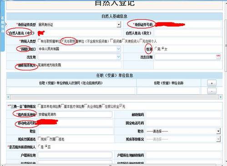The image size is (227, 166).
Task: Check 基本医疗保险费 checkbox
Action: point(62,106)
